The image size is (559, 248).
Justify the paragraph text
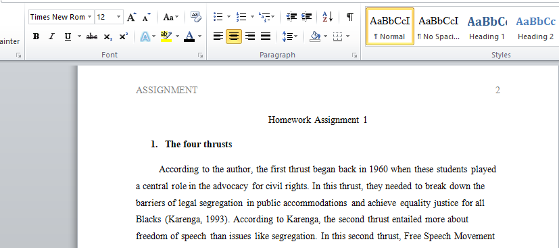click(266, 36)
